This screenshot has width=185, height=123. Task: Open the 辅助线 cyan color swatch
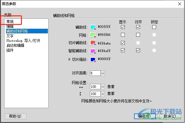coord(93,27)
